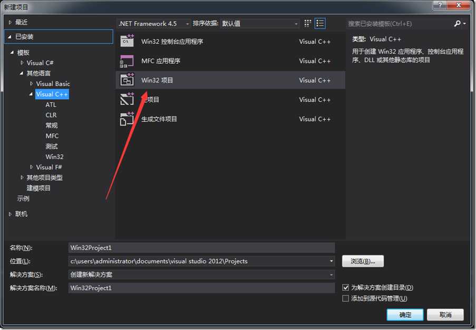Enable 添加到源代码管理 checkbox
The width and height of the screenshot is (476, 330).
345,298
